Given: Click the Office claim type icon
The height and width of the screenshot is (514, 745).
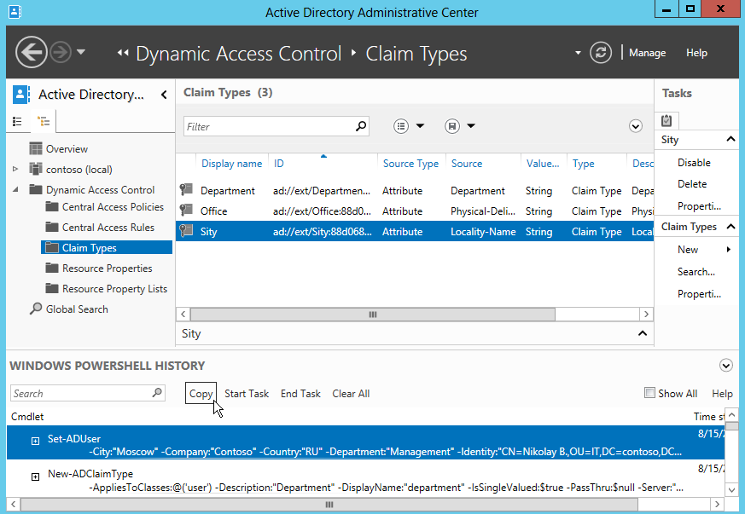Looking at the screenshot, I should pyautogui.click(x=186, y=211).
